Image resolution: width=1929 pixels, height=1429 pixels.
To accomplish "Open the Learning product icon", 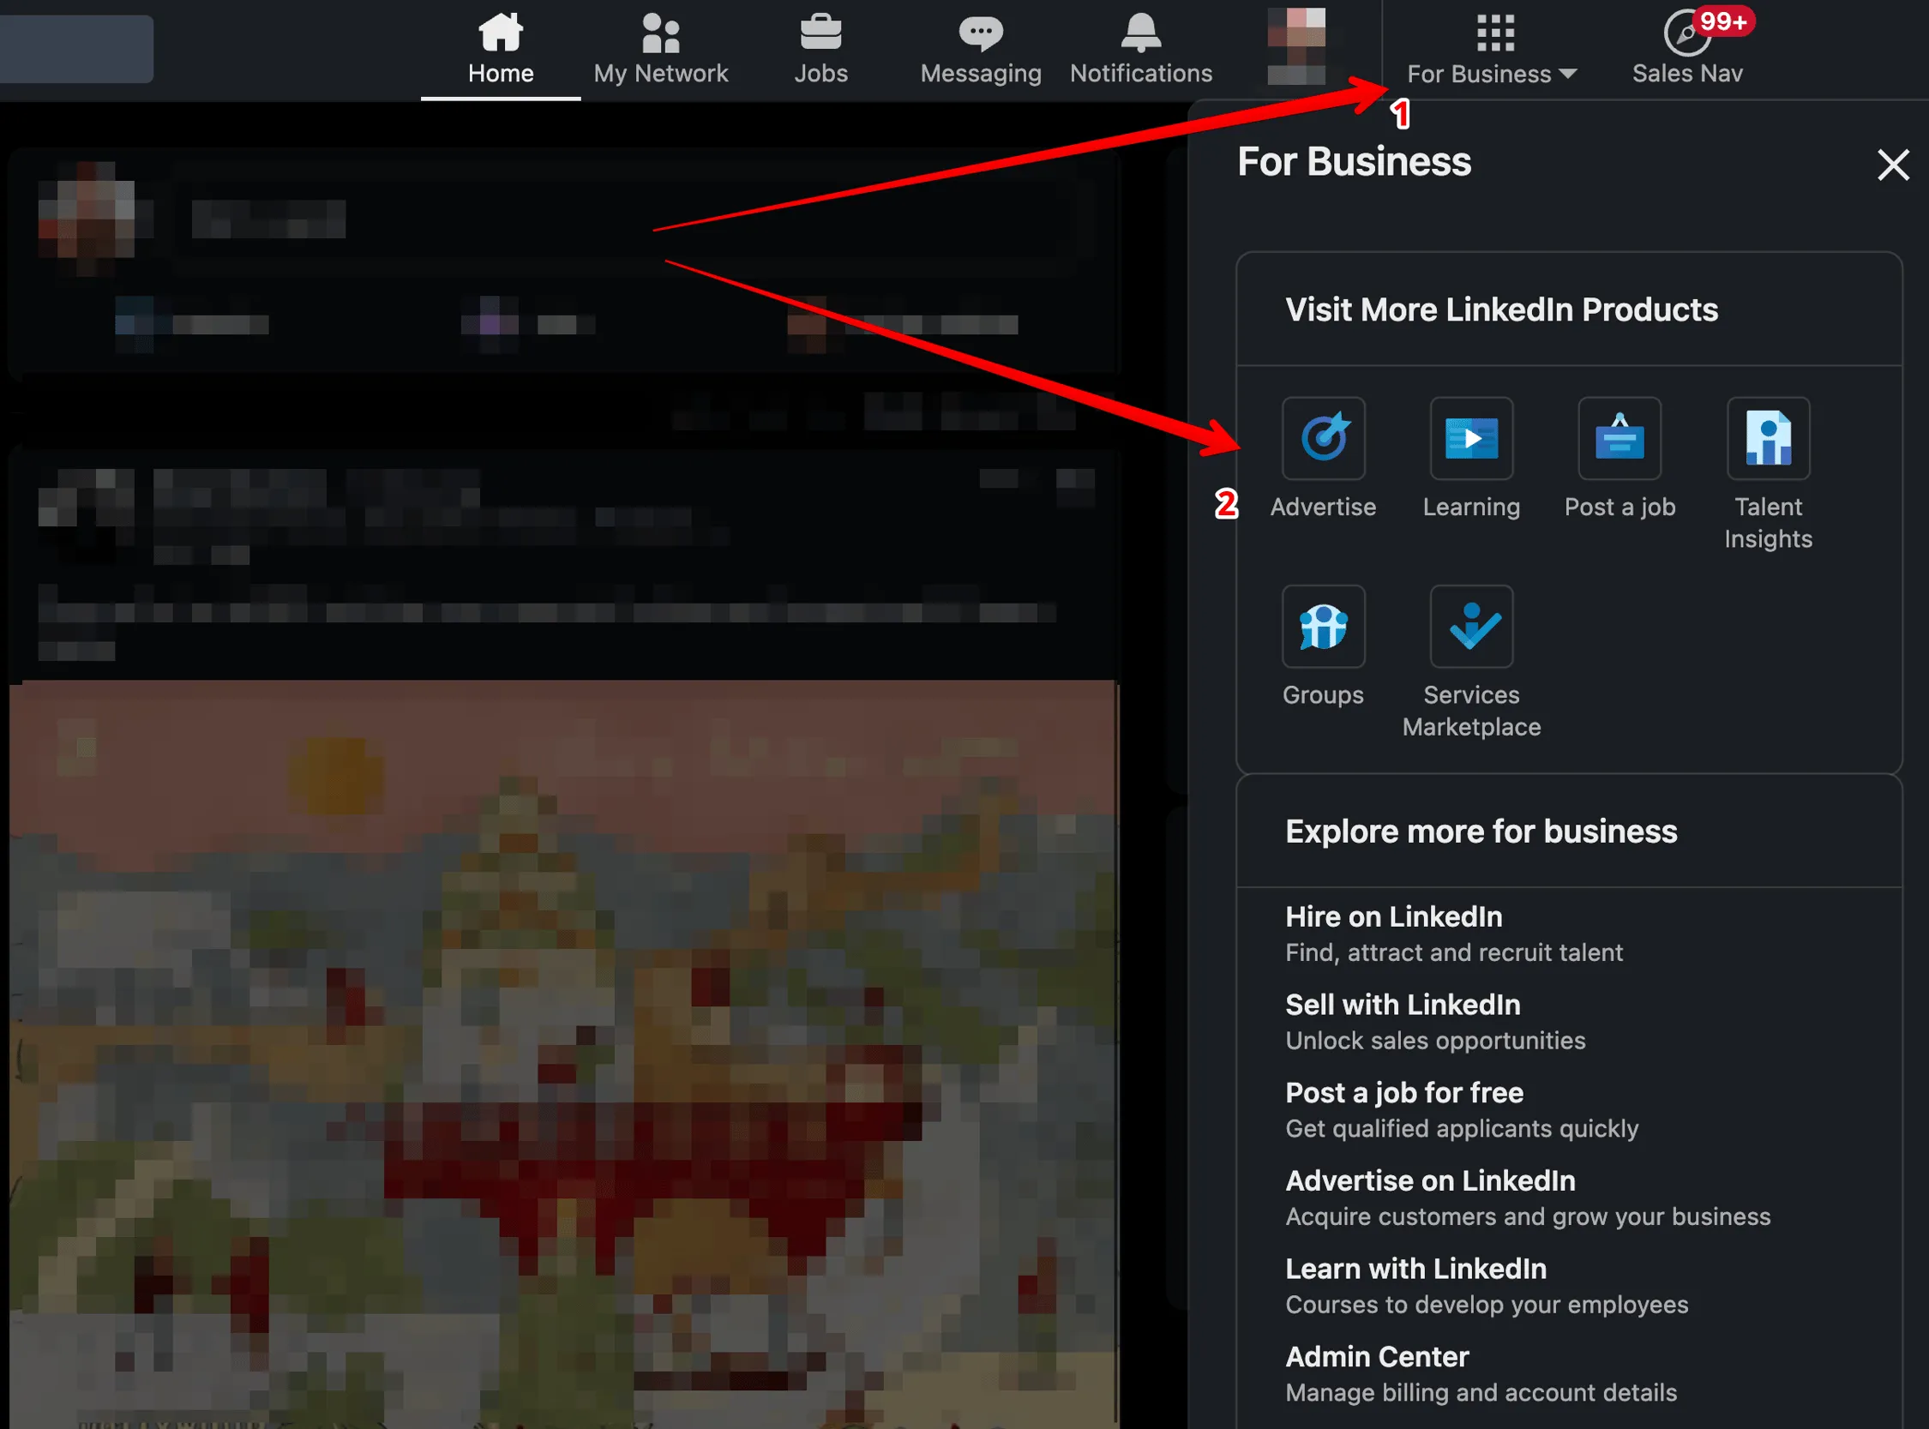I will [x=1470, y=439].
